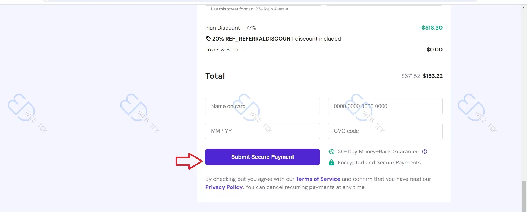Click the referral discount tag icon
This screenshot has width=527, height=212.
click(x=208, y=39)
